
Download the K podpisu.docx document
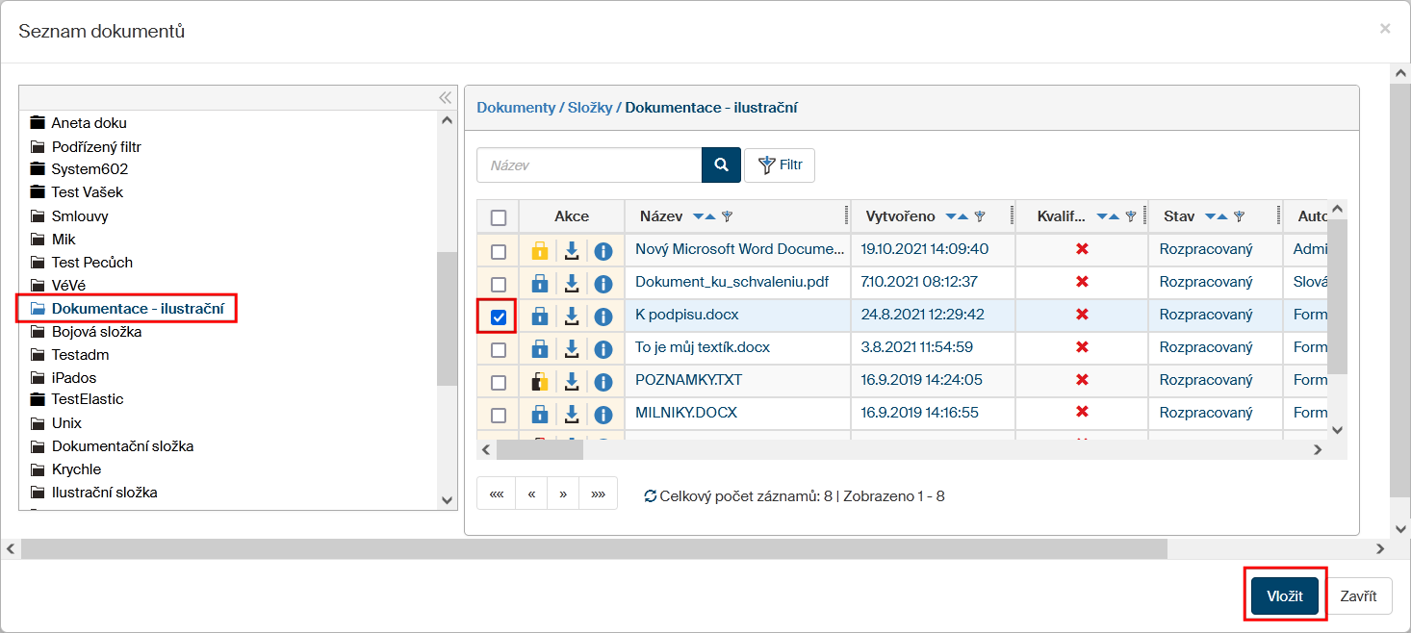coord(572,316)
